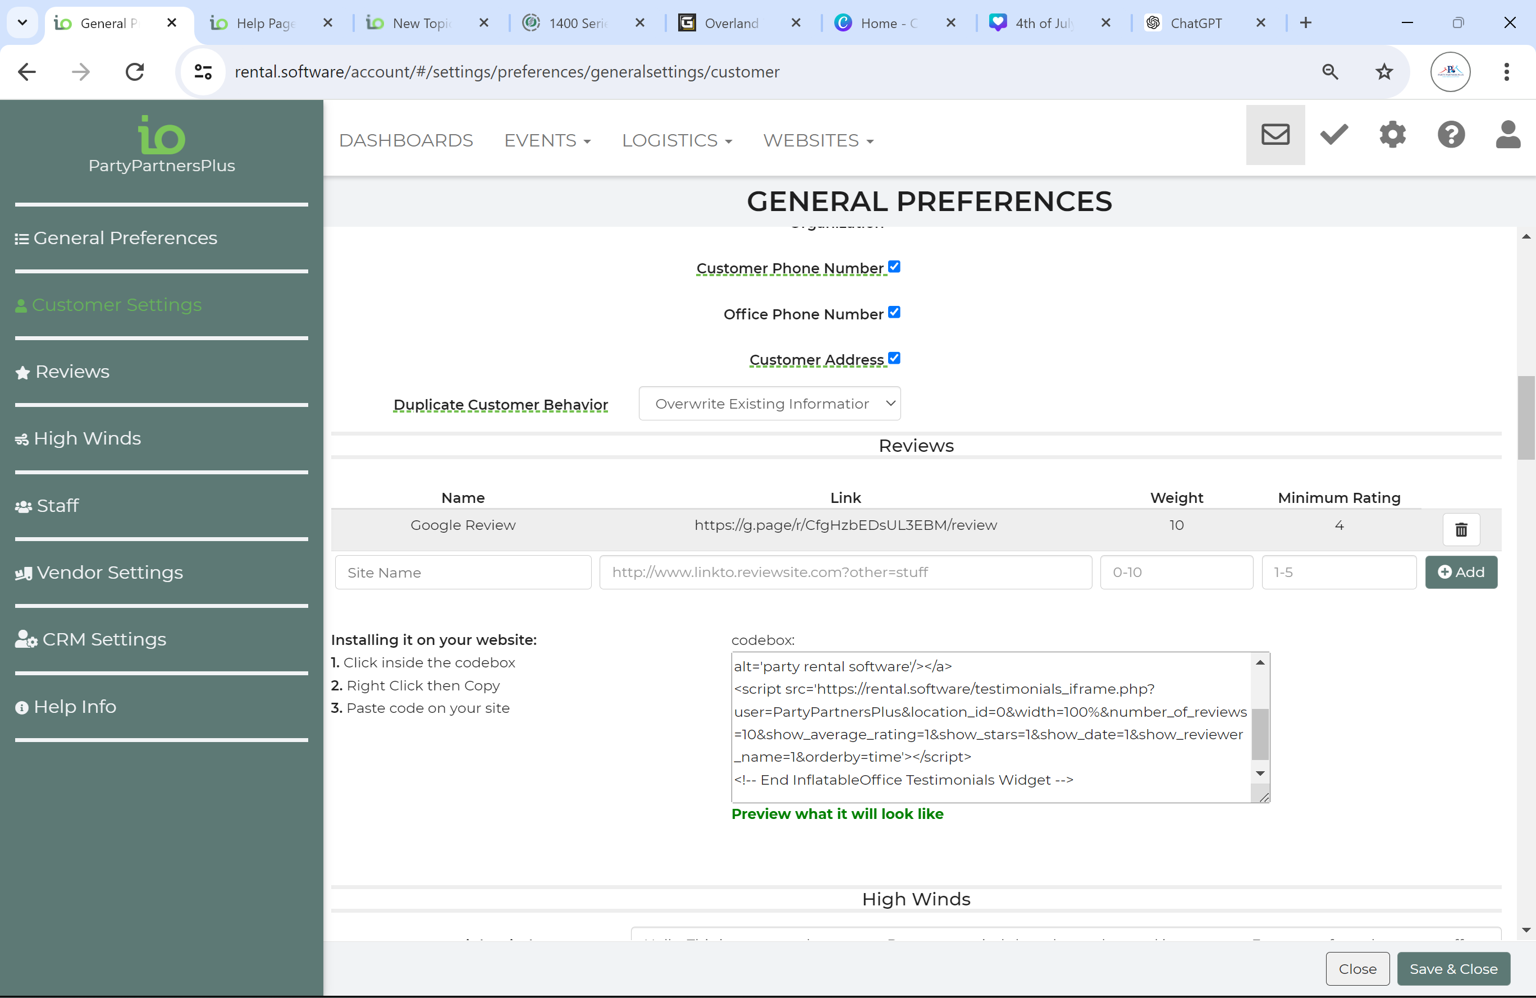
Task: Open the Preview what it will look like link
Action: coord(837,813)
